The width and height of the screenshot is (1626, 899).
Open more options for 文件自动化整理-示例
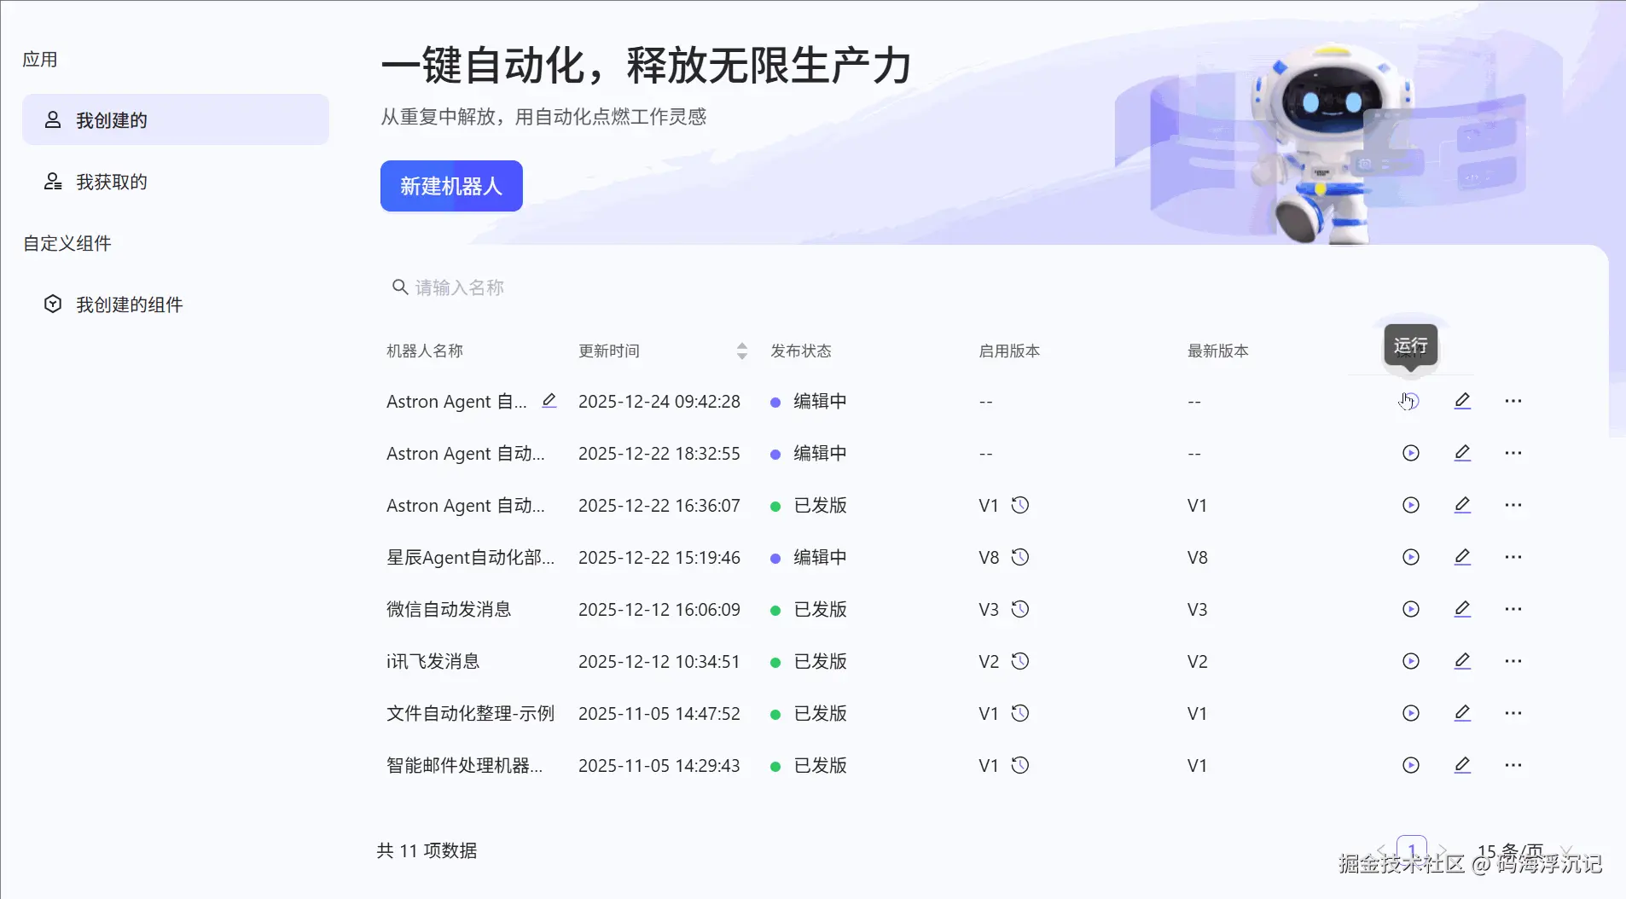(x=1513, y=713)
